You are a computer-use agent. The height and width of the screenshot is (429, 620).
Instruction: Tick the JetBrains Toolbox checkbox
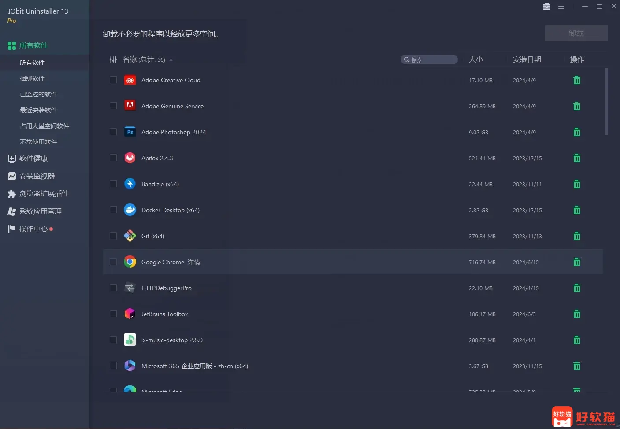[x=113, y=314]
